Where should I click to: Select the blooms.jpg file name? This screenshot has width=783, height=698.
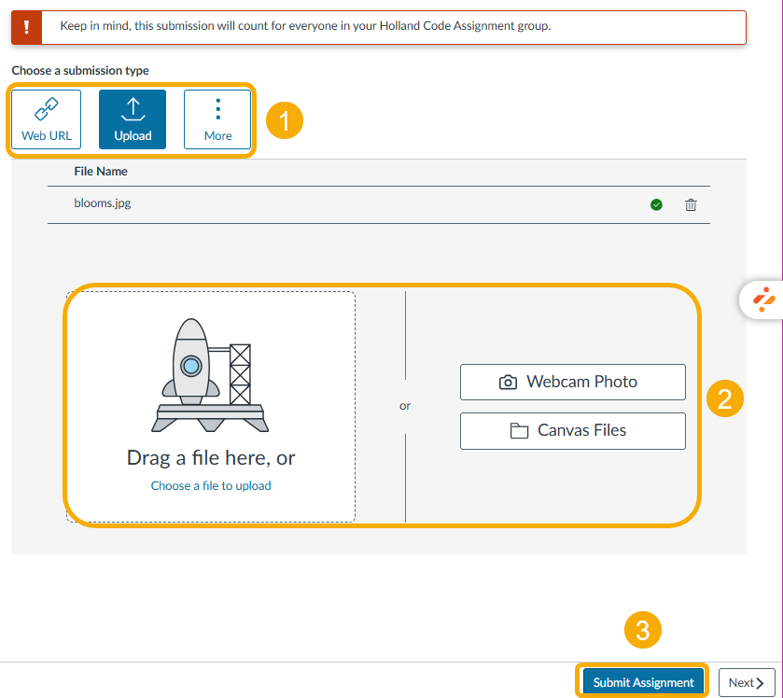tap(103, 202)
